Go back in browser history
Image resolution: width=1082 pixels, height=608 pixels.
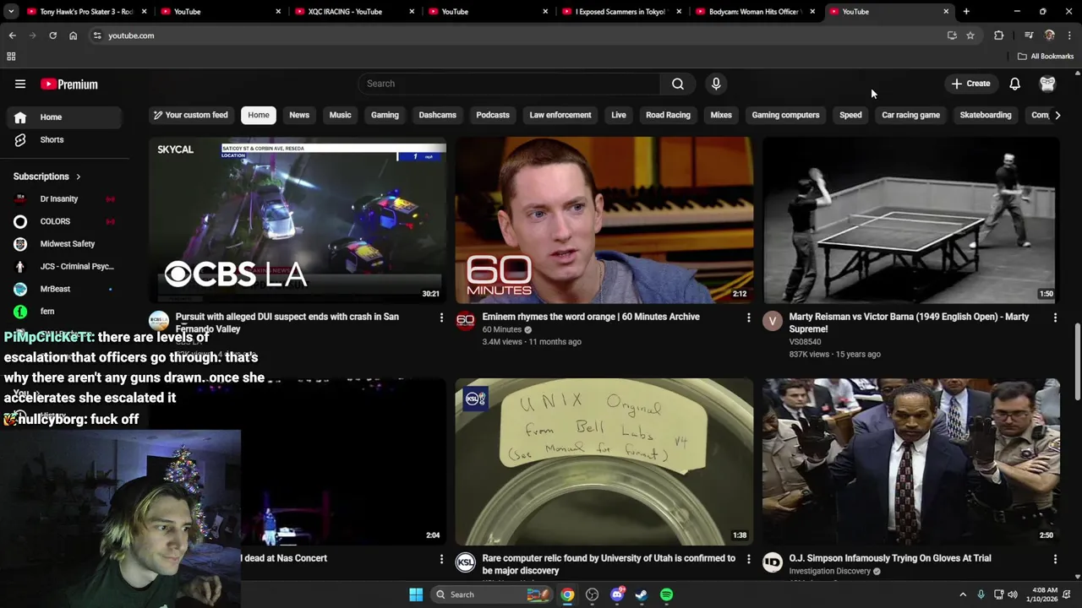click(x=12, y=35)
